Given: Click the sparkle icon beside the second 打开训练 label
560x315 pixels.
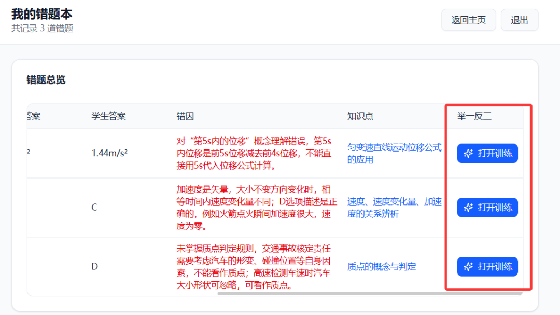Looking at the screenshot, I should [x=468, y=207].
